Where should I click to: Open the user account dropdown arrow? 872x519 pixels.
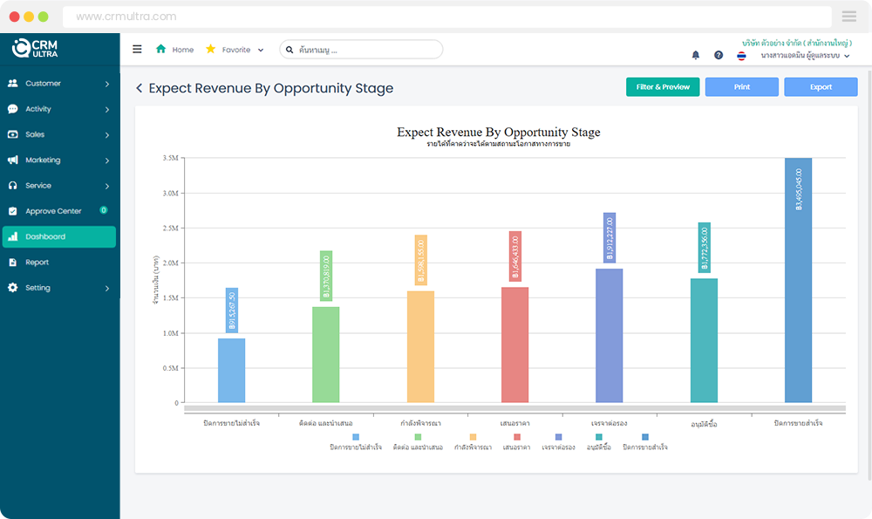pyautogui.click(x=847, y=56)
